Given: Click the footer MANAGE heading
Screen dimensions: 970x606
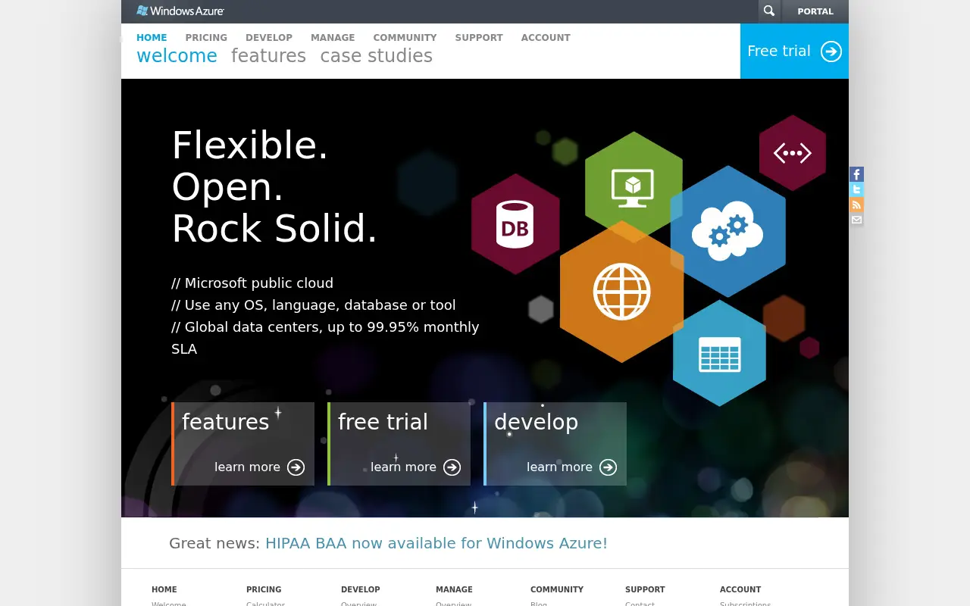Looking at the screenshot, I should coord(454,589).
